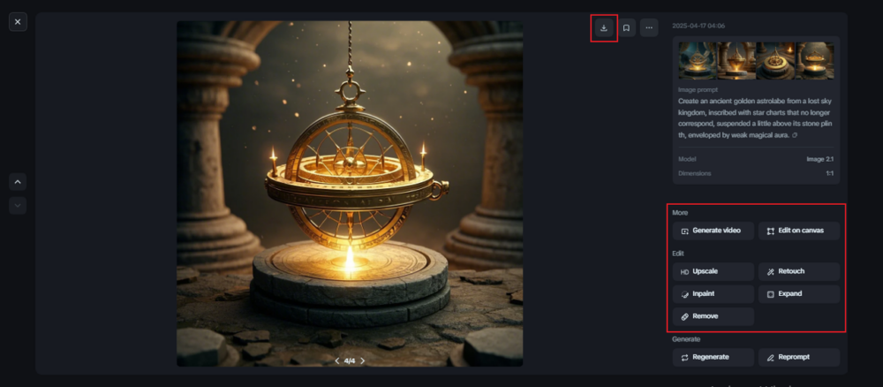Viewport: 883px width, 387px height.
Task: Go to the next item with the down arrow
Action: [x=18, y=206]
